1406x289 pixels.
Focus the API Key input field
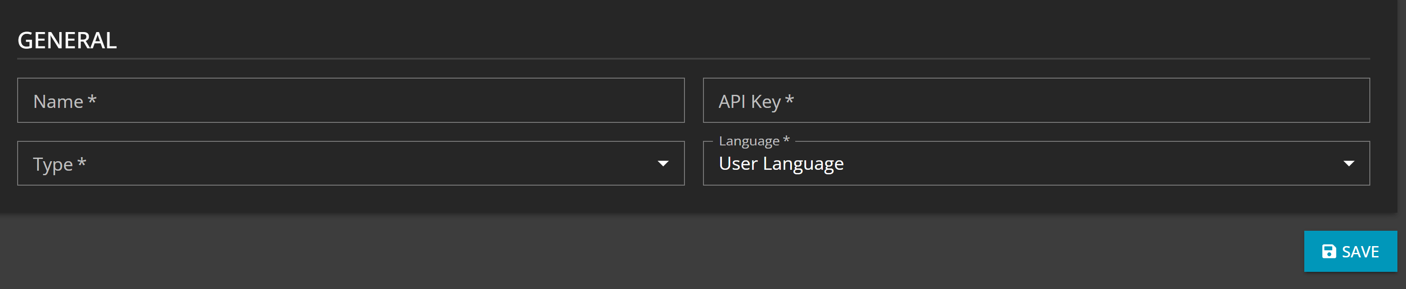(1036, 100)
